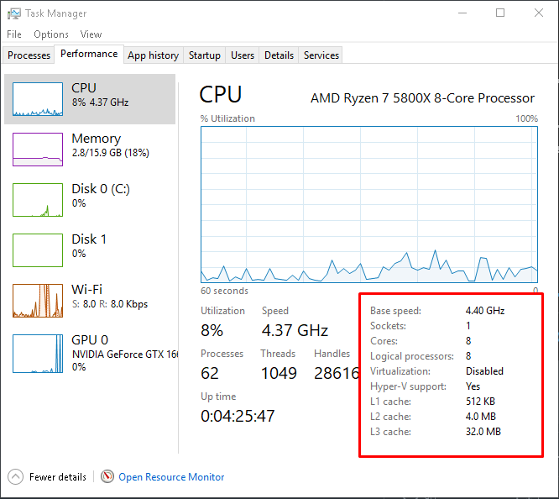
Task: Select the Performance tab
Action: 89,54
